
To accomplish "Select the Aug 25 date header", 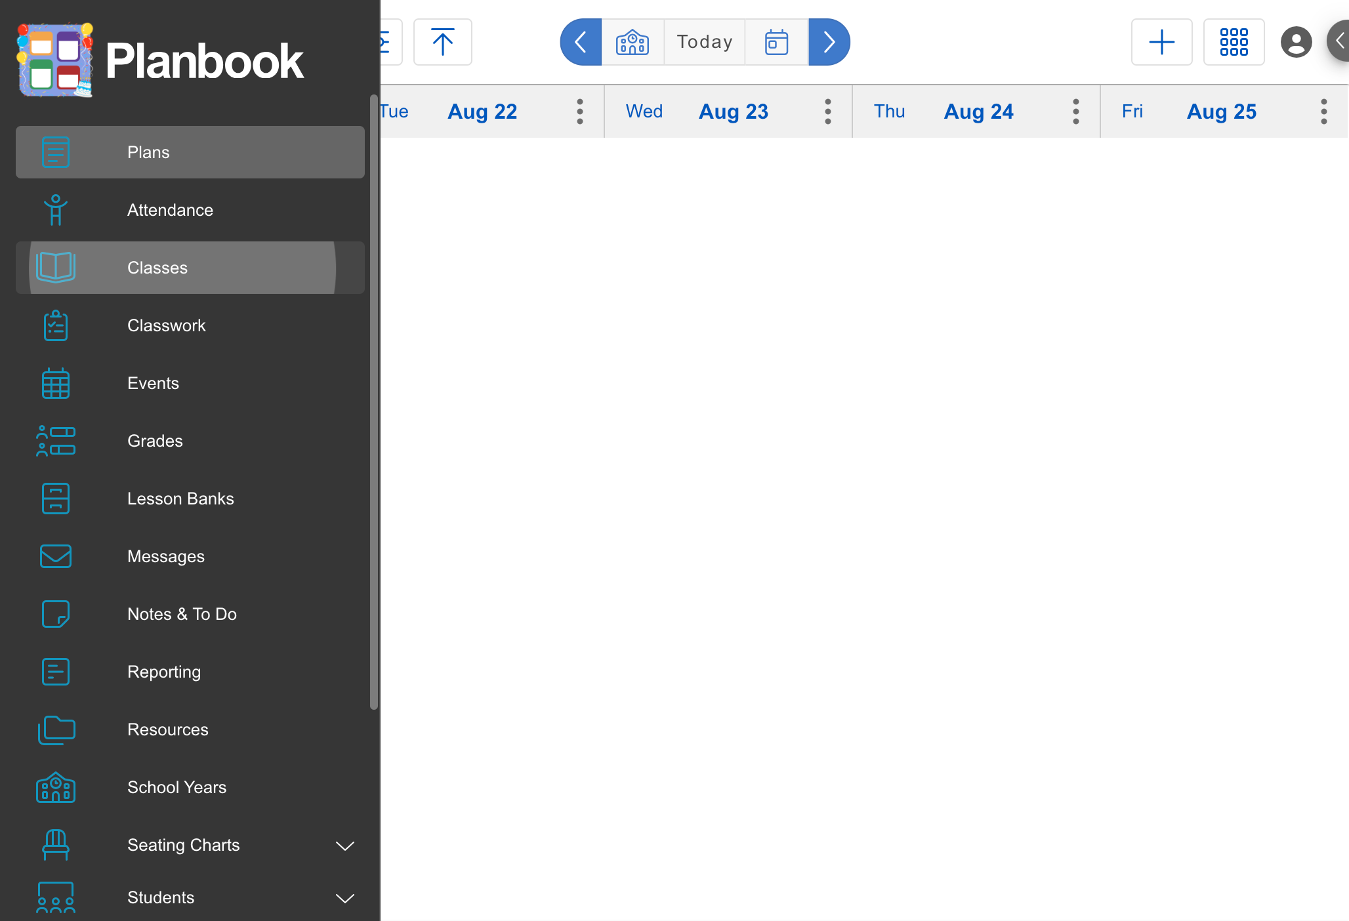I will click(1222, 112).
